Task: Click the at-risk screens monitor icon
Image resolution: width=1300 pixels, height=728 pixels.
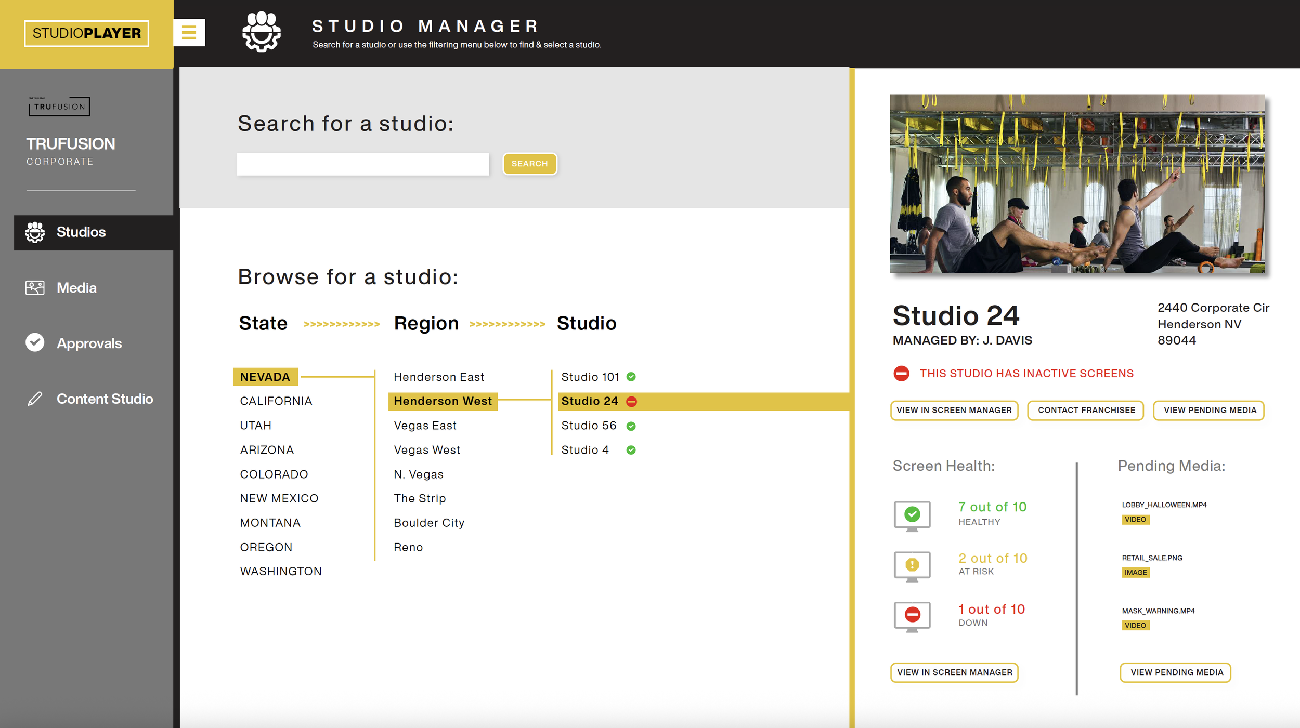Action: (x=912, y=566)
